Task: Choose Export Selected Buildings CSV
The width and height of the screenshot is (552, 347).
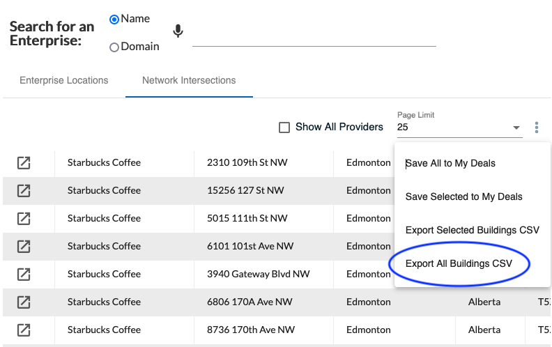Action: click(x=472, y=230)
